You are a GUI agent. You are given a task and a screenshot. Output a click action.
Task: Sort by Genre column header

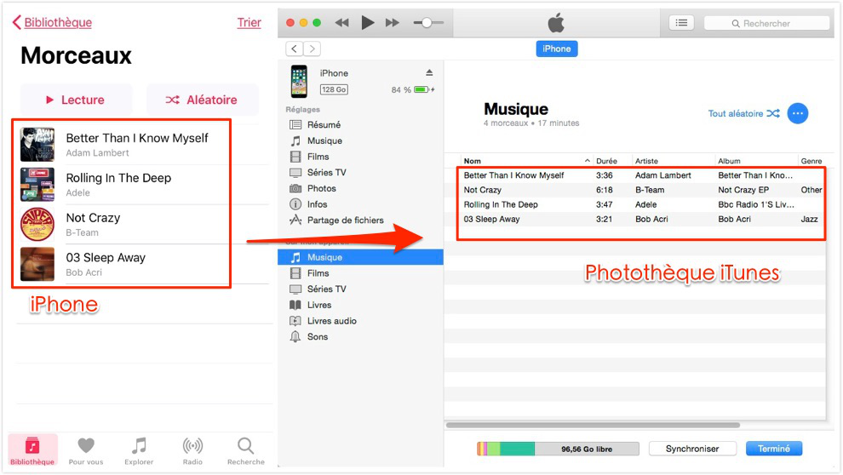tap(811, 161)
